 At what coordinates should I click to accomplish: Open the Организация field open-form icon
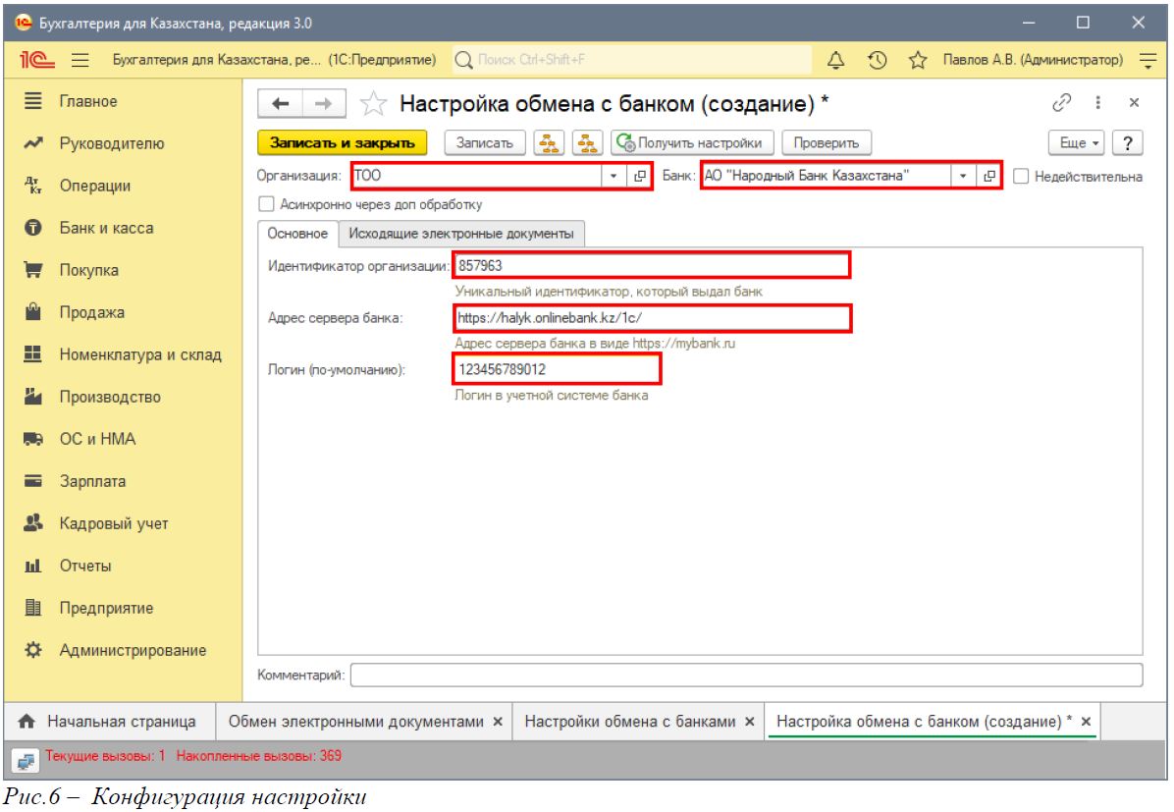point(640,176)
